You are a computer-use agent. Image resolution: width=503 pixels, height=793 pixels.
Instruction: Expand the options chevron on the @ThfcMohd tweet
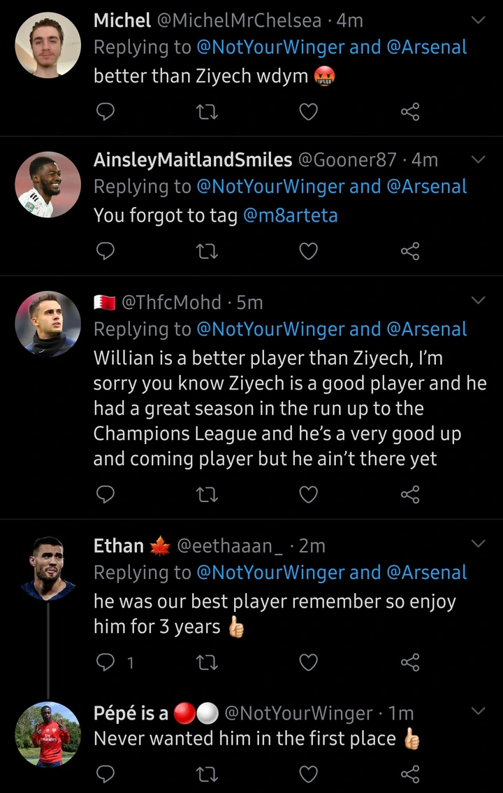[479, 301]
